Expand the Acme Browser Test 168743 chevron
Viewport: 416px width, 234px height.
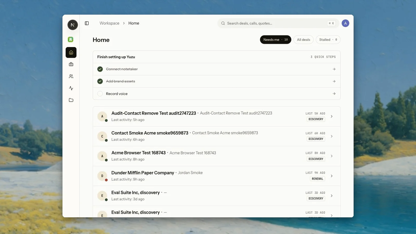point(331,156)
